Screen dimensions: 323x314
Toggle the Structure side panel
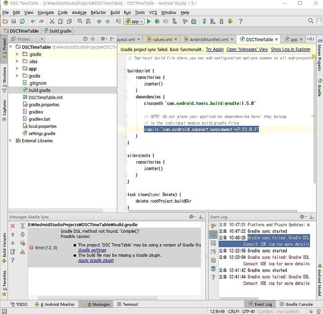point(4,79)
